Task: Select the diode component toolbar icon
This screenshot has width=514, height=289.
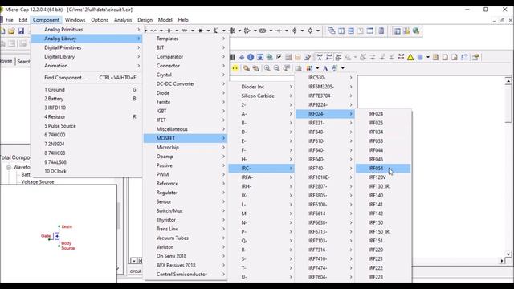Action: tap(200, 31)
